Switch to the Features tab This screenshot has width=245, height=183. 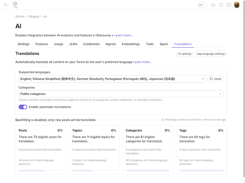[42, 44]
